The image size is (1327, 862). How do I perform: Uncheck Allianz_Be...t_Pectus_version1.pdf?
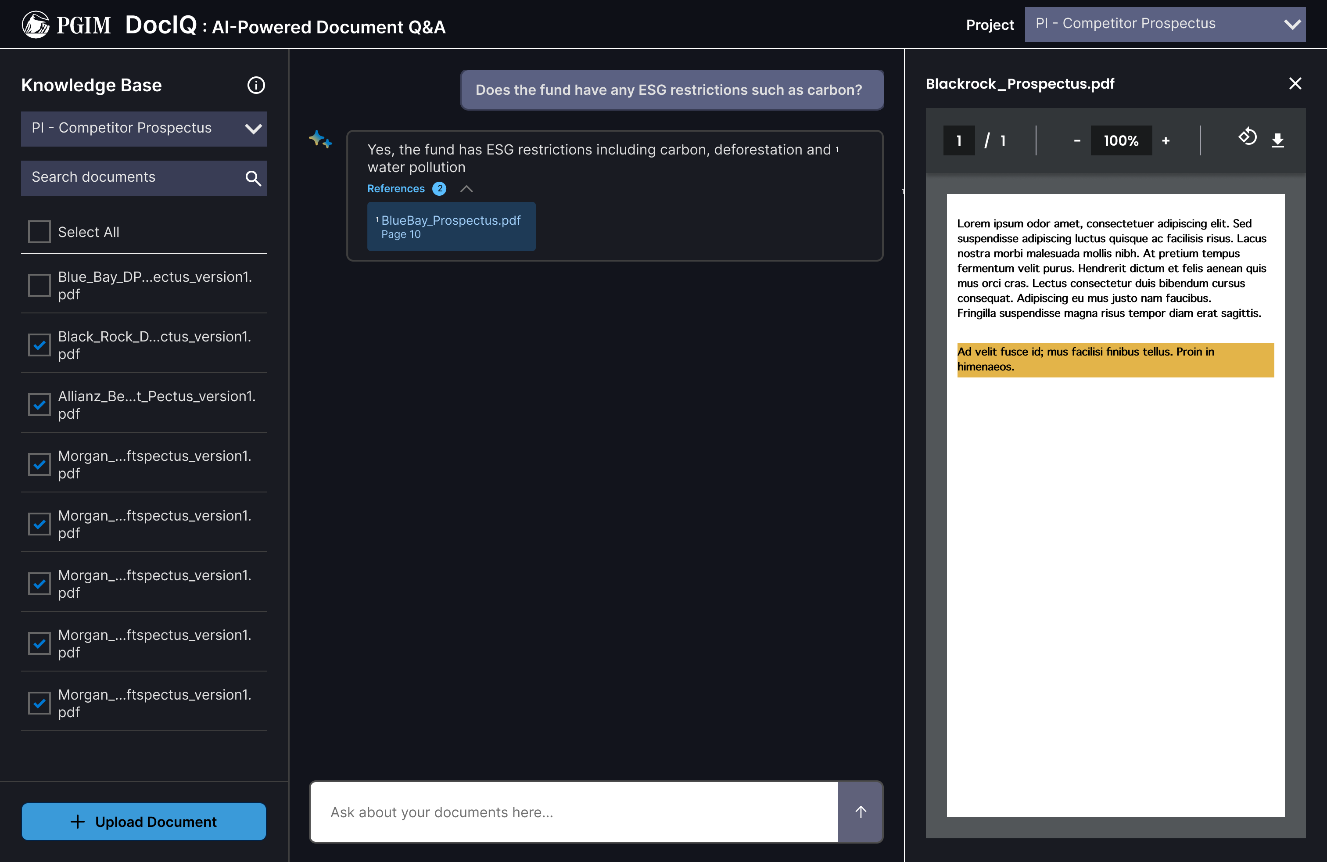[x=39, y=405]
